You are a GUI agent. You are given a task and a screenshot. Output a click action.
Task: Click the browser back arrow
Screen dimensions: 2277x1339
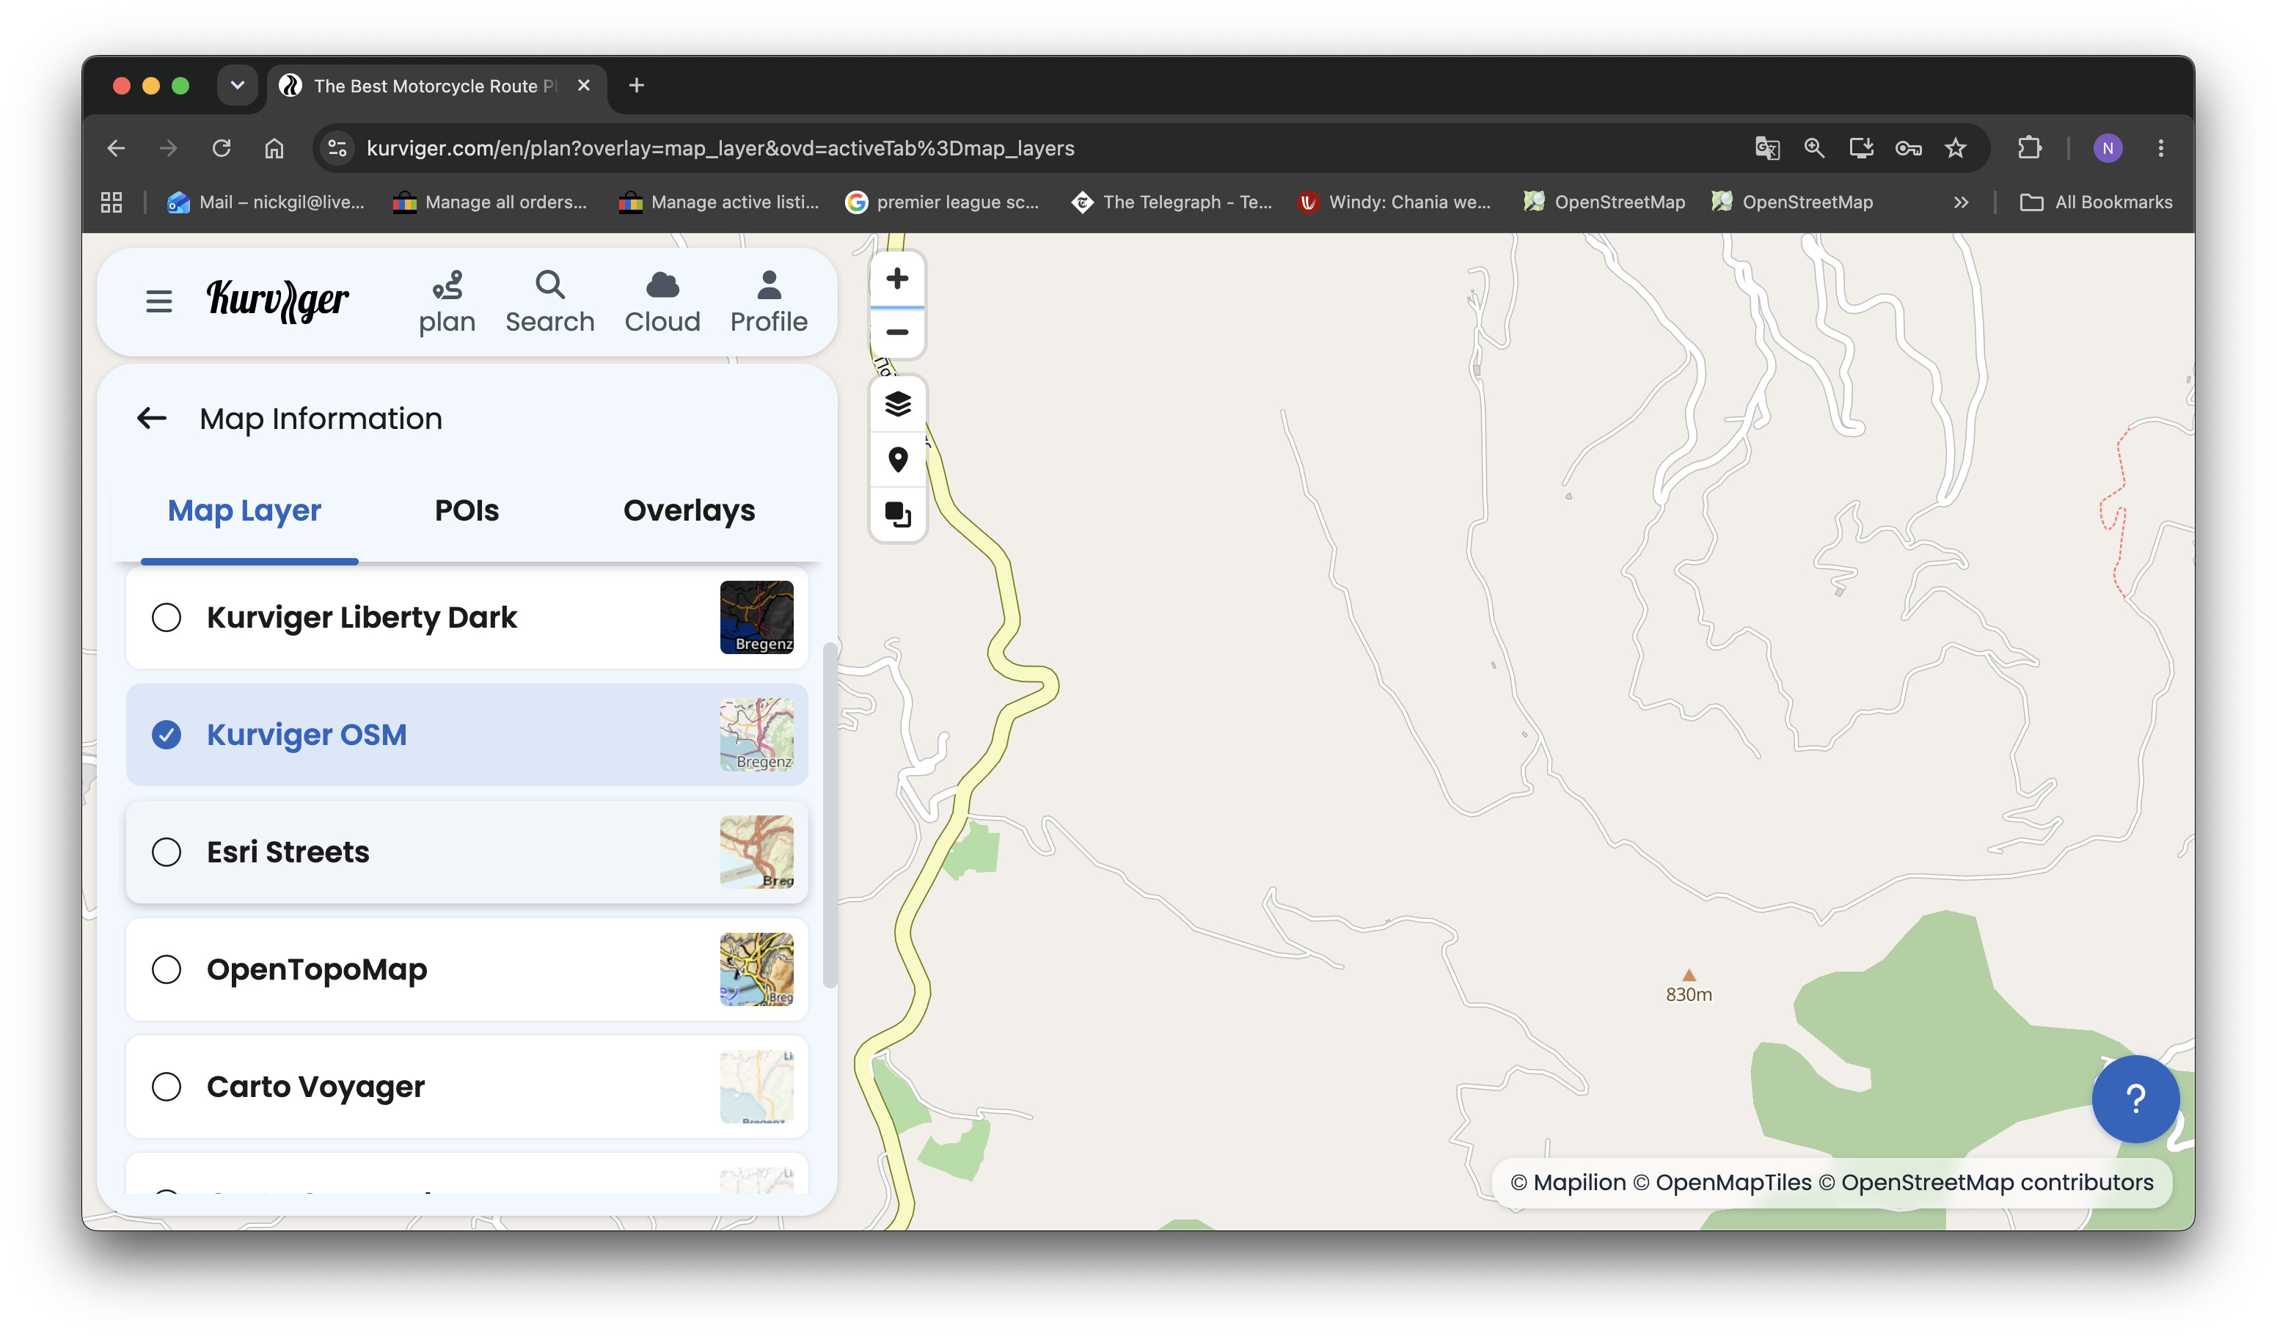[x=116, y=148]
